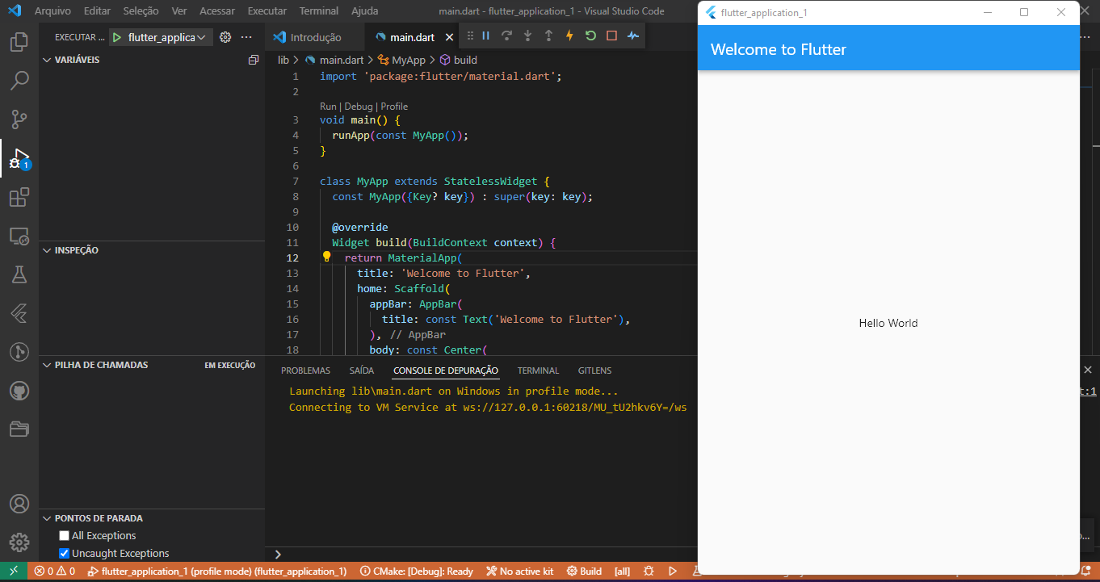This screenshot has height=582, width=1100.
Task: Click flutter_application_1 (profile mode) status item
Action: click(x=217, y=572)
